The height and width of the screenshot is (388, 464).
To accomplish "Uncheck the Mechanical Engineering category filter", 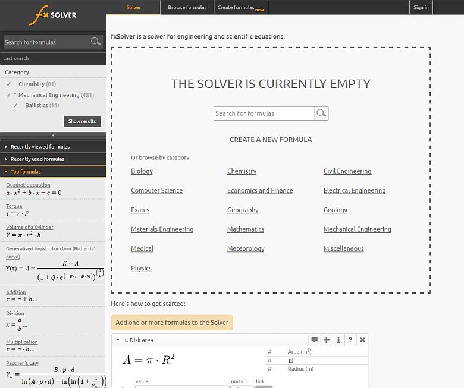I will (8, 95).
